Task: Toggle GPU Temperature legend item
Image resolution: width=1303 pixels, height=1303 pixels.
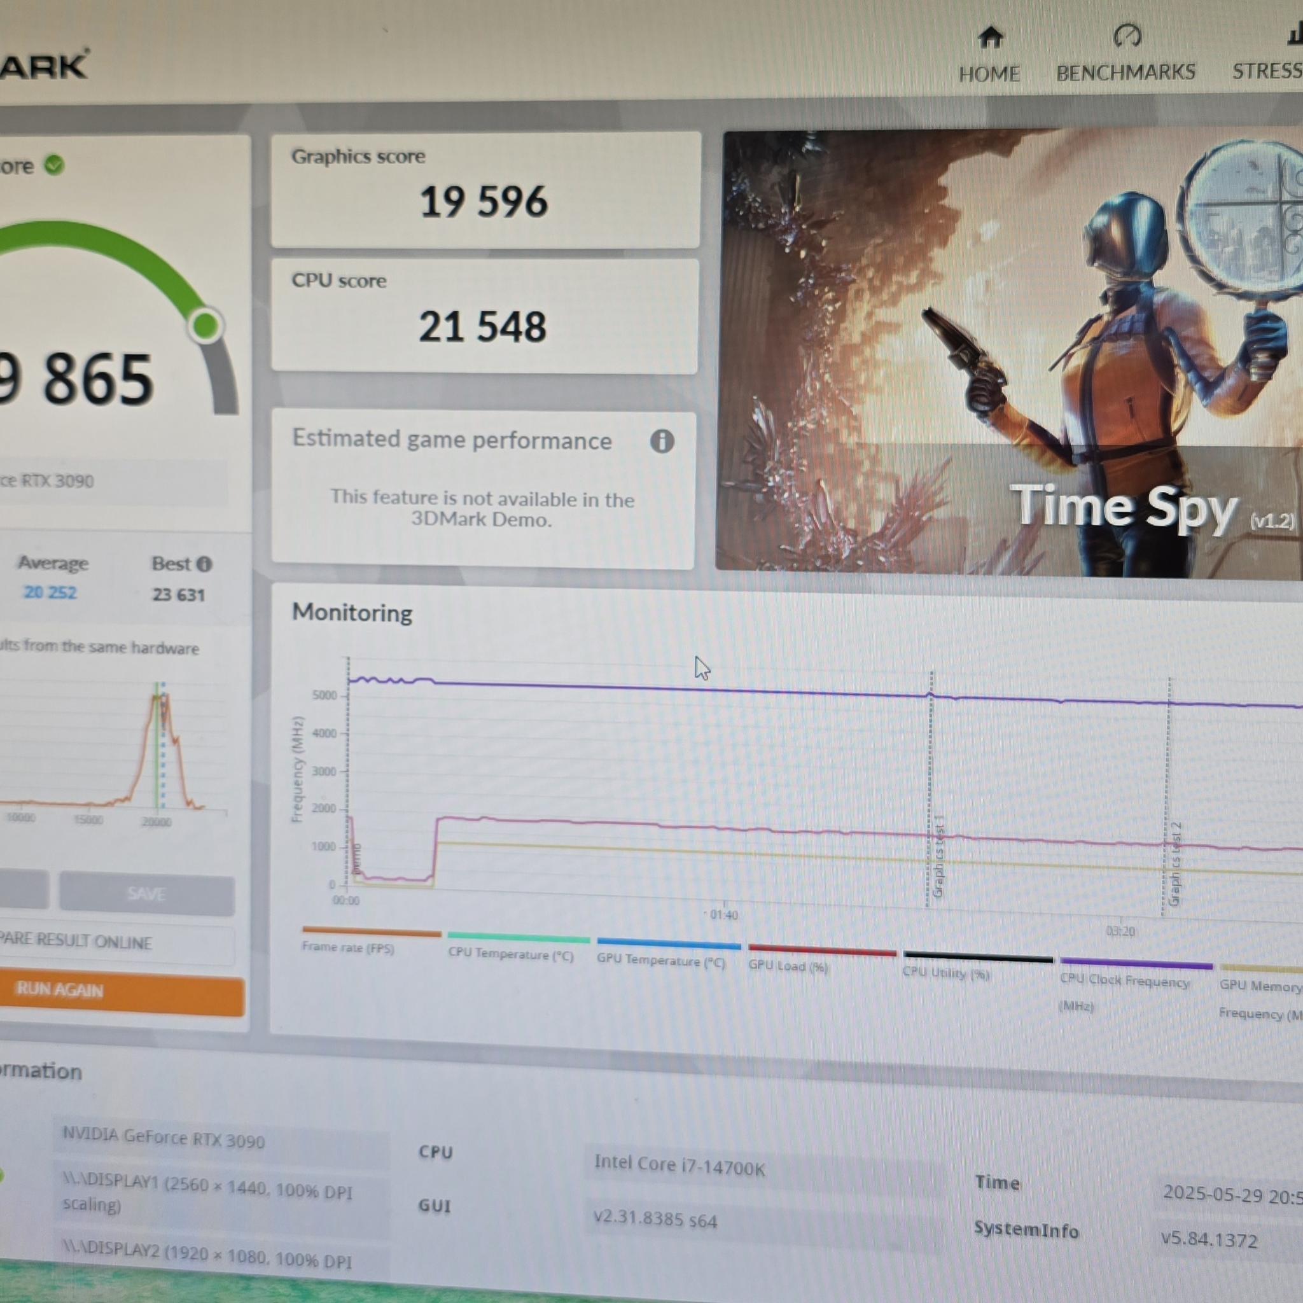Action: coord(667,953)
